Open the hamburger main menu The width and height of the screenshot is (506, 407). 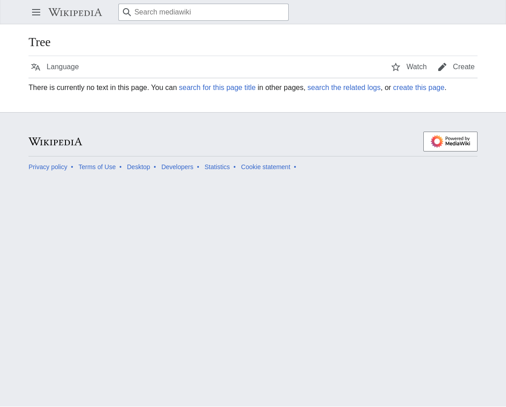(36, 12)
